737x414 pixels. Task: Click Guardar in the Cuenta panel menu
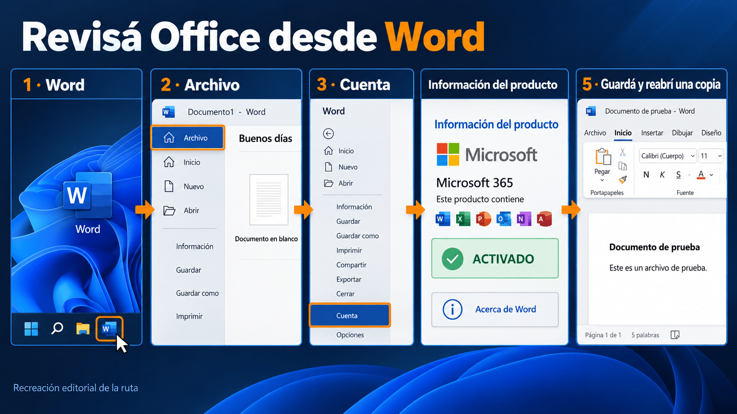[x=348, y=221]
